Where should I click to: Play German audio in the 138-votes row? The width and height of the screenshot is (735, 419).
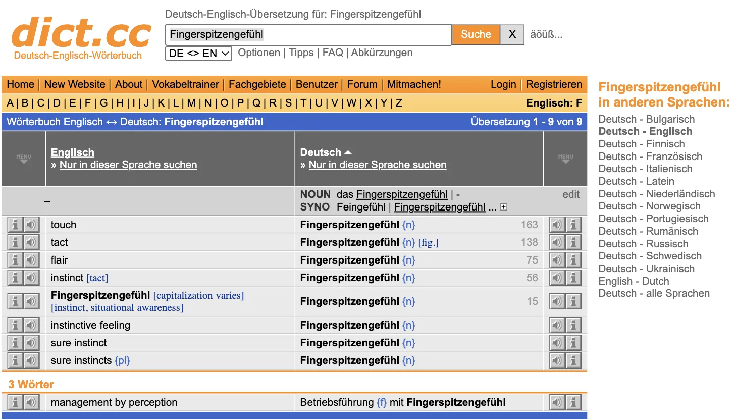(557, 242)
